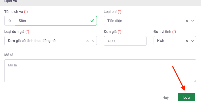Expand the Loại đơn giá dropdown arrow
Viewport: 201px width, 101px height.
93,41
